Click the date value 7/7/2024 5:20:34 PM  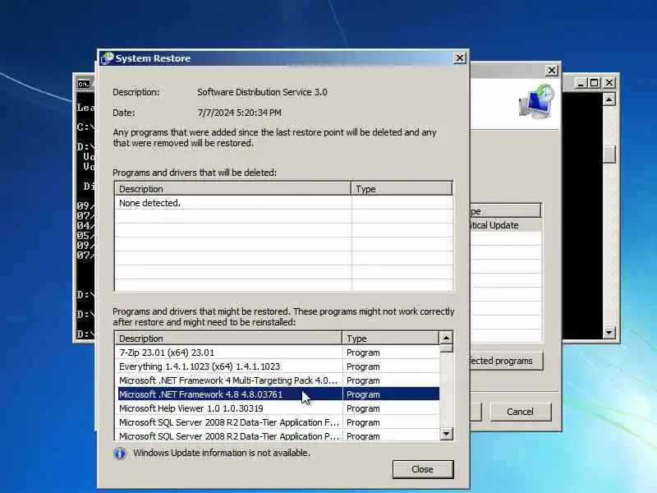tap(239, 113)
